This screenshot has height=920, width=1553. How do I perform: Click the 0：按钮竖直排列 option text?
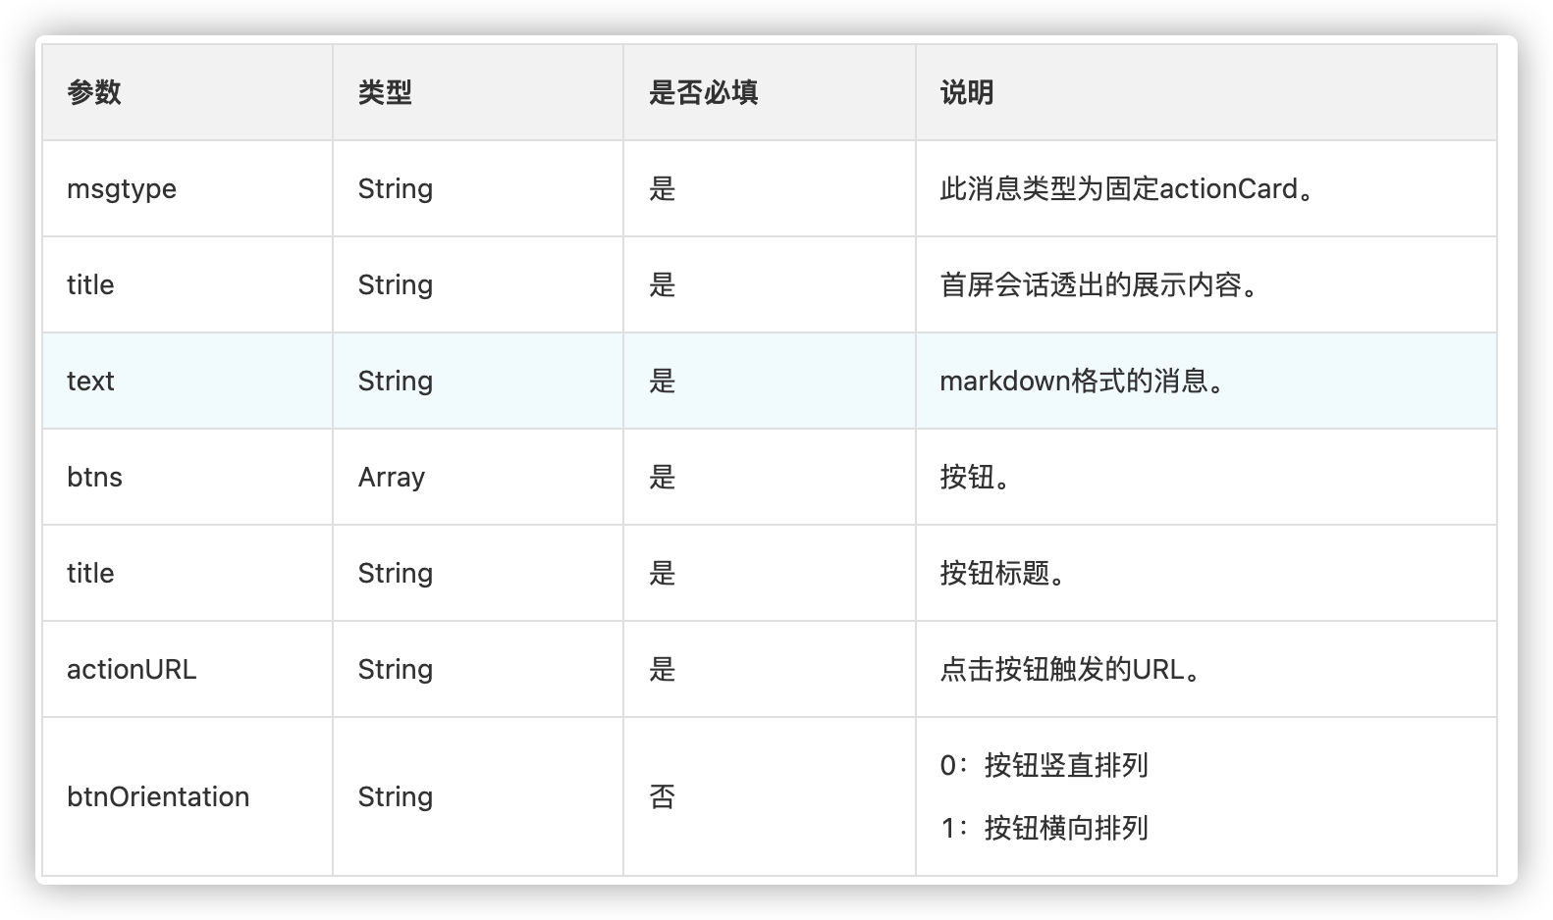click(x=1044, y=765)
